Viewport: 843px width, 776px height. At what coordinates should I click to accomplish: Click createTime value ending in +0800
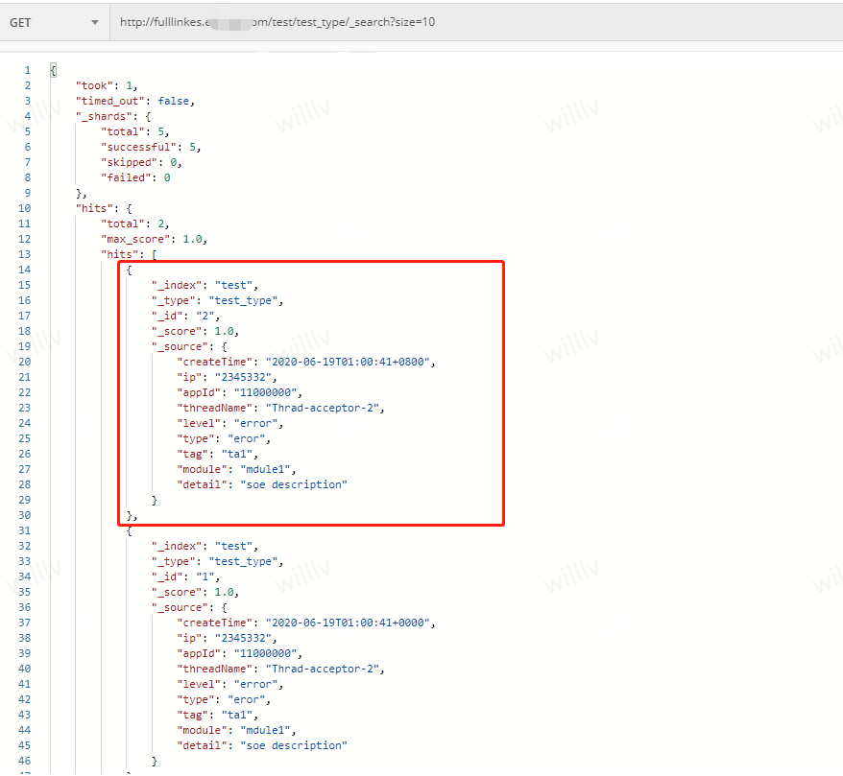(348, 362)
